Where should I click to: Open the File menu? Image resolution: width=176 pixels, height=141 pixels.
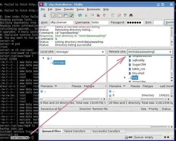point(43,9)
